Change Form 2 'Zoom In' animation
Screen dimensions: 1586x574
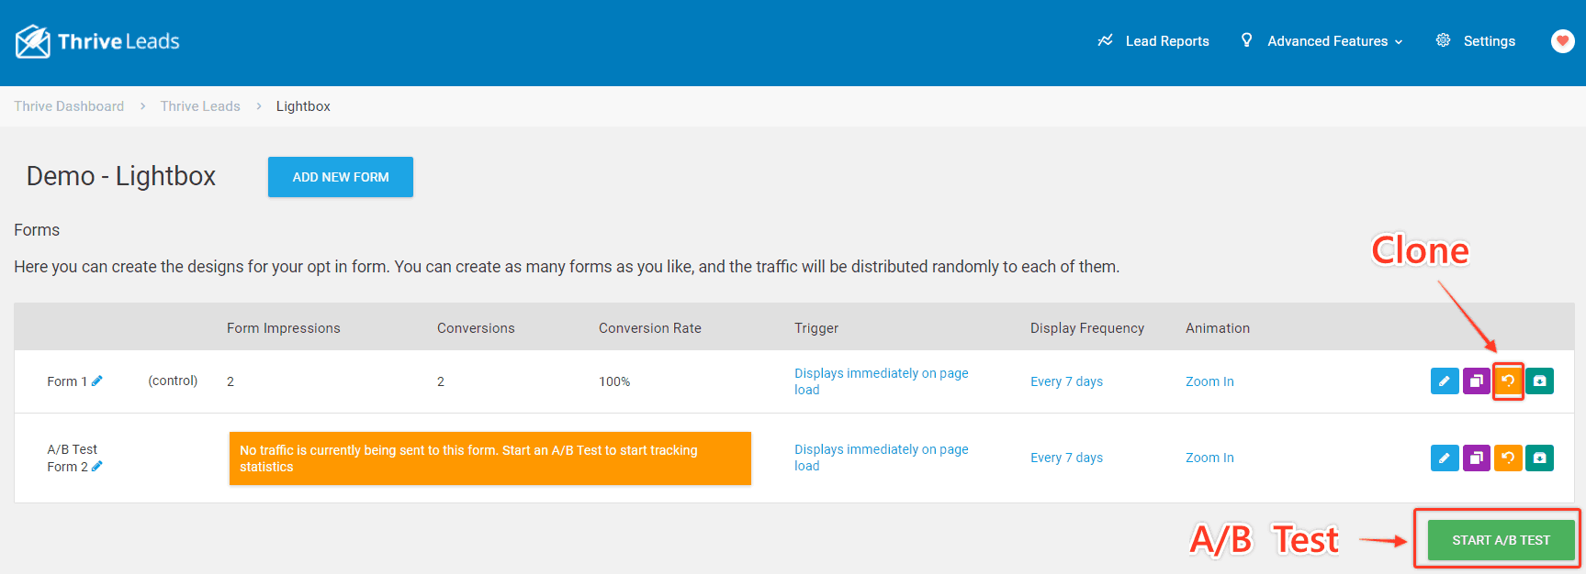pos(1209,458)
